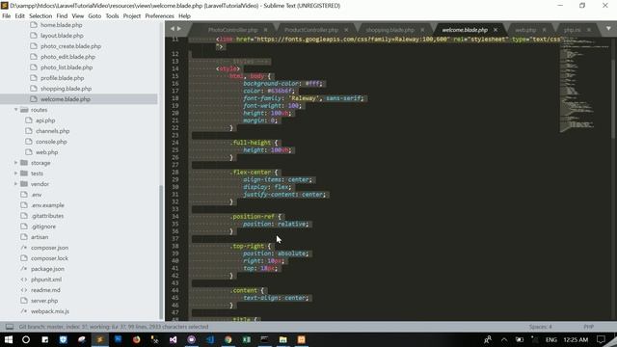The image size is (617, 347).
Task: Toggle sidebar using status bar panel icon
Action: [x=10, y=327]
